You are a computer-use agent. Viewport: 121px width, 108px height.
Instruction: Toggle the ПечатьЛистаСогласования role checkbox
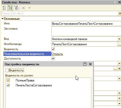(8, 85)
